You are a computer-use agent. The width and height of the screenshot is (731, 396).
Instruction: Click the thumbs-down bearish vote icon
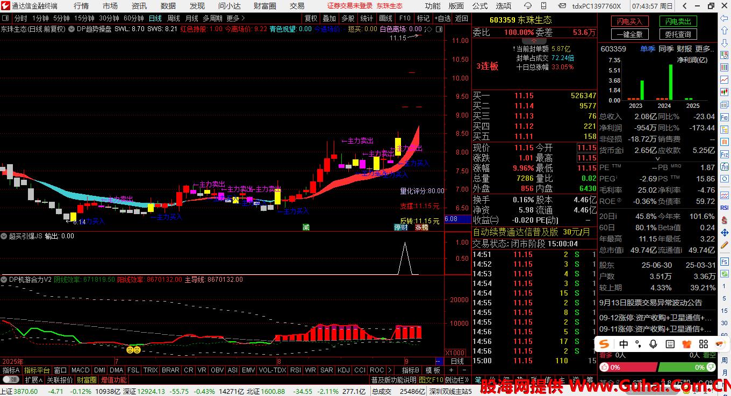click(711, 367)
